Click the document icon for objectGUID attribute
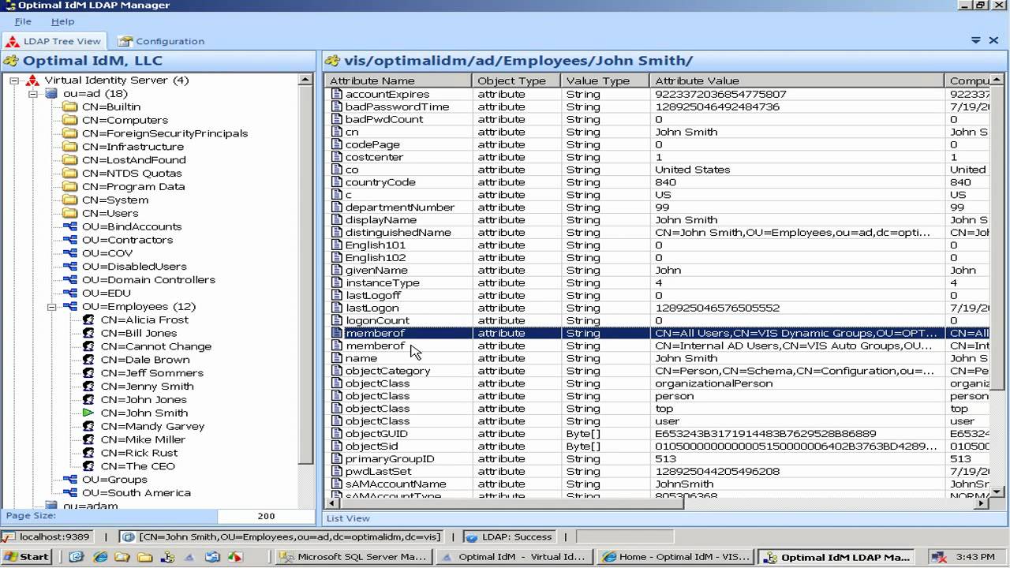This screenshot has height=568, width=1010. click(x=337, y=434)
